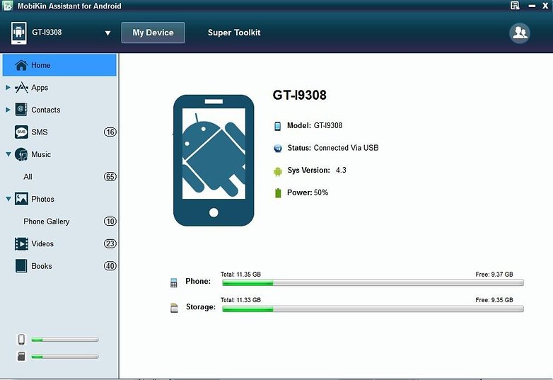
Task: Click the user account avatar icon
Action: (520, 33)
